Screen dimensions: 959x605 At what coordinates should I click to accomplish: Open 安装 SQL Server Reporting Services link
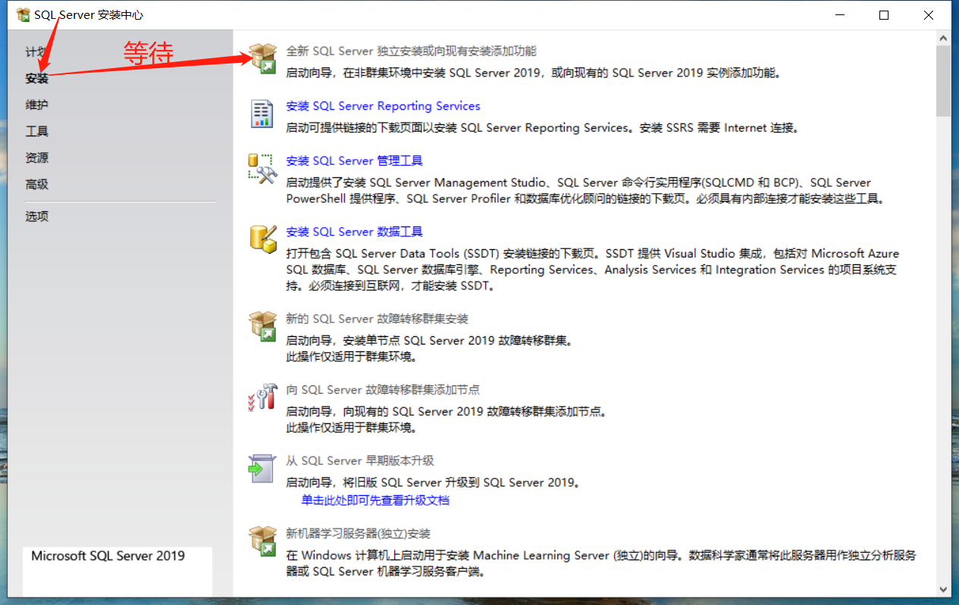click(383, 106)
